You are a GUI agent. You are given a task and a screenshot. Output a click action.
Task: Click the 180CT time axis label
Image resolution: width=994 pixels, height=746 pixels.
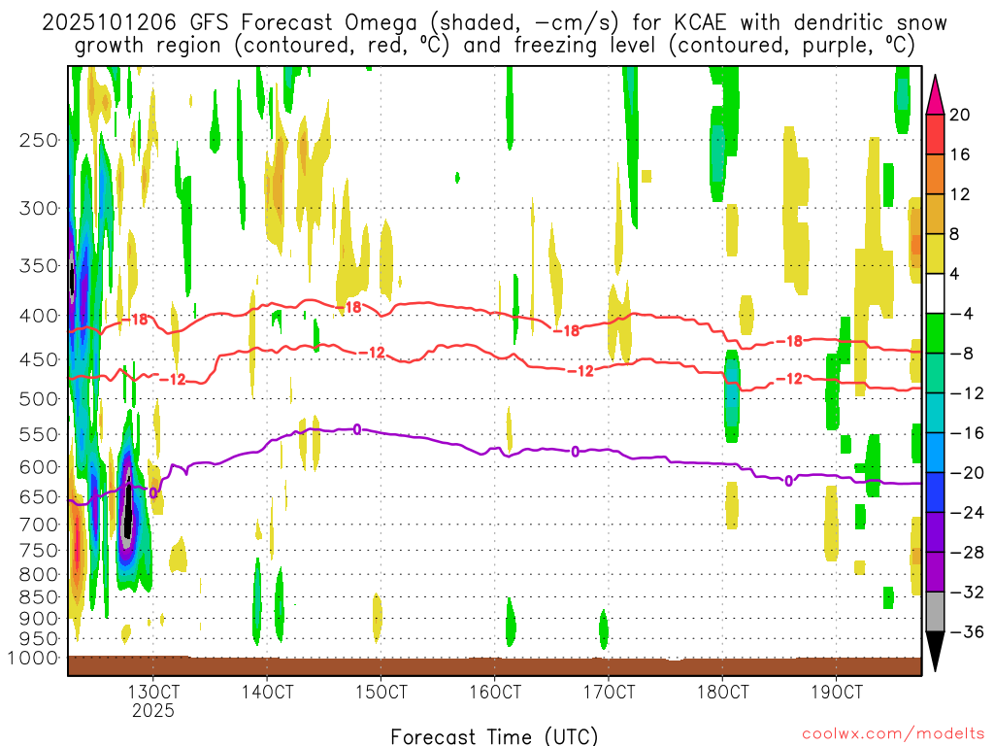coord(722,692)
